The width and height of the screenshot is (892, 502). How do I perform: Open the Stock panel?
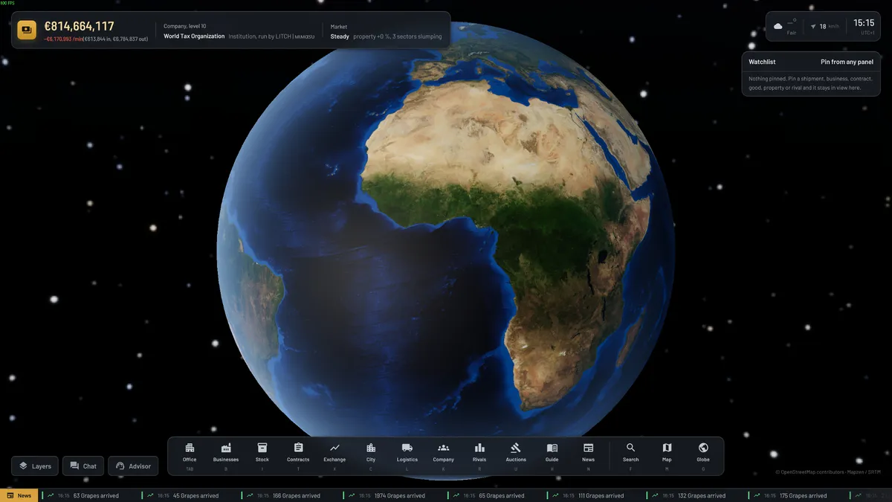262,455
